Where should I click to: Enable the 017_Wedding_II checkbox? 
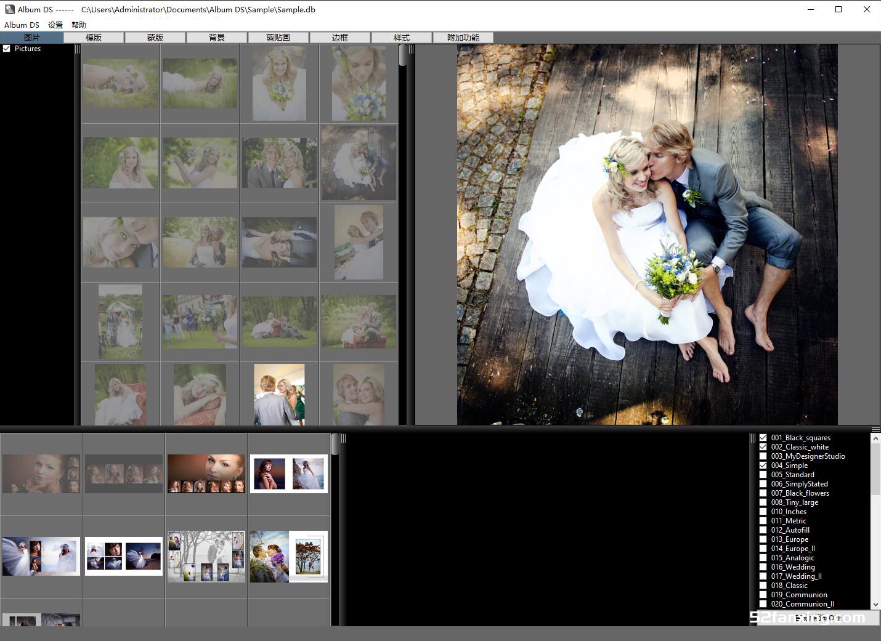[763, 576]
